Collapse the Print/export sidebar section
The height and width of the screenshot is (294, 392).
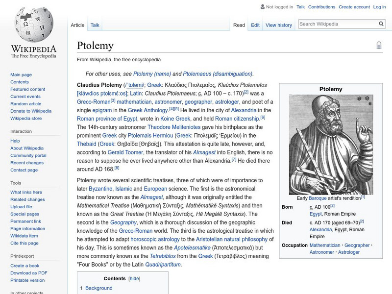(x=22, y=256)
